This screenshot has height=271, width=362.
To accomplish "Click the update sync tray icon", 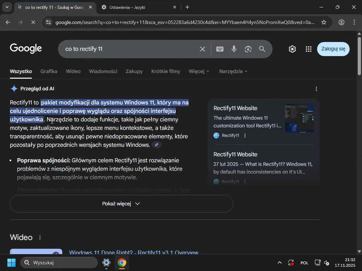I will pos(291,263).
